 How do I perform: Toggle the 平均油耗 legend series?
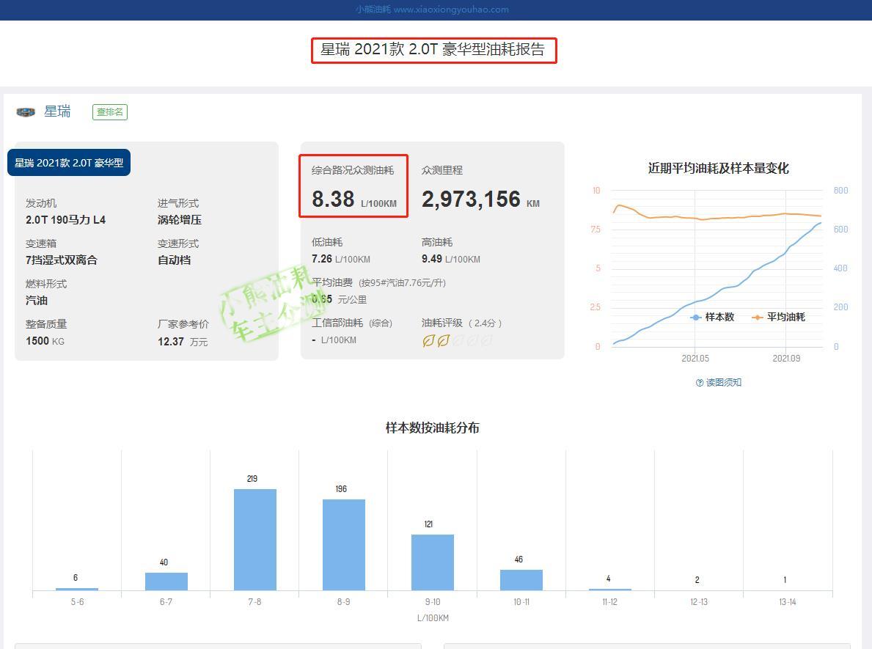pos(778,317)
